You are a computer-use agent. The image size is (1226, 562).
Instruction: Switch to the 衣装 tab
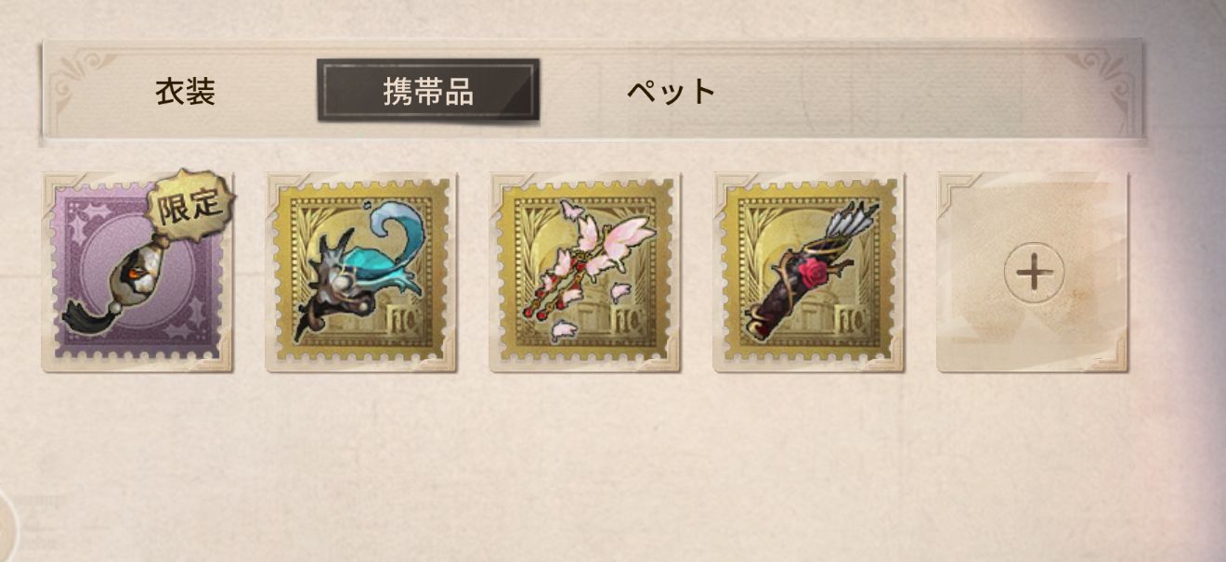point(185,92)
